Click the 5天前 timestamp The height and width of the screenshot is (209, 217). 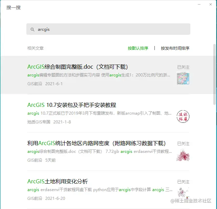(51, 160)
